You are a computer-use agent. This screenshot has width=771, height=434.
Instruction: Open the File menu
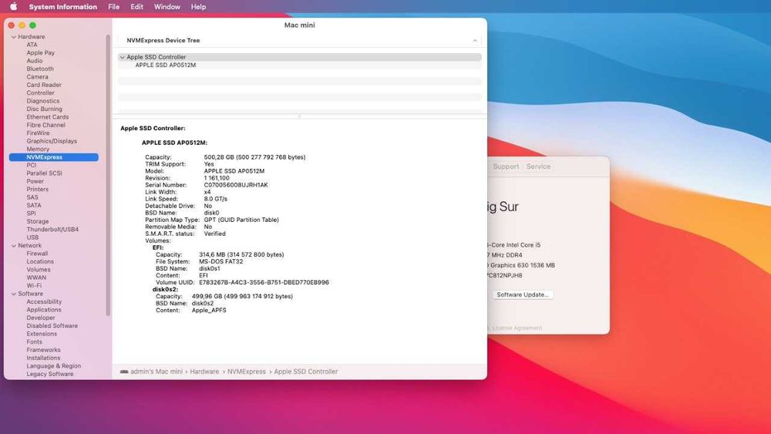click(x=113, y=7)
